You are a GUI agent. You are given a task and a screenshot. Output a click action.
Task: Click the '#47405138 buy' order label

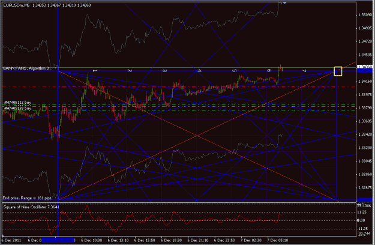[17, 108]
